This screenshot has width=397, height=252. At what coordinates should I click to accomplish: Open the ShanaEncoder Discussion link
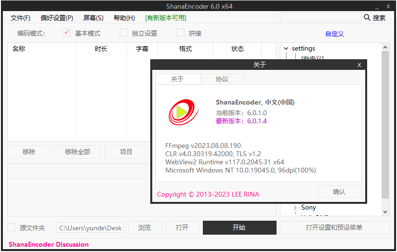coord(49,244)
